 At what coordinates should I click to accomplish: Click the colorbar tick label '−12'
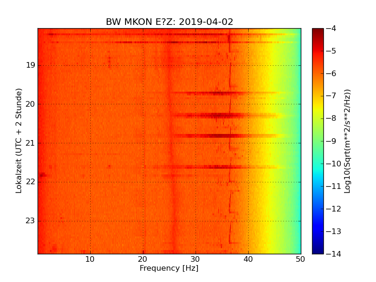(334, 209)
